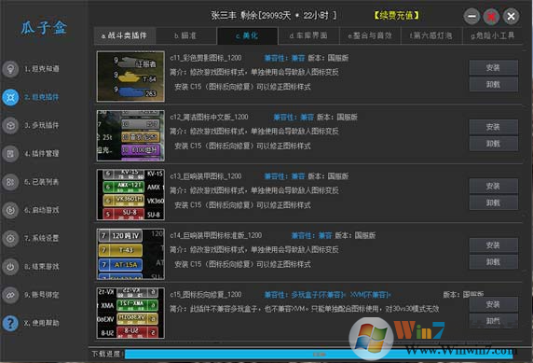The height and width of the screenshot is (363, 533).
Task: Select the 2. 坦克插件 sidebar icon
Action: click(10, 97)
